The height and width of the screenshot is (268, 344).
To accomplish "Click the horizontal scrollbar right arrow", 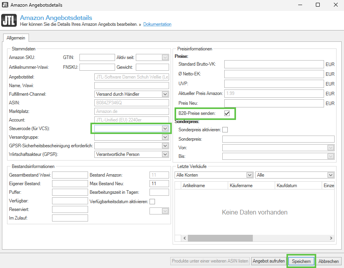I will pos(331,238).
